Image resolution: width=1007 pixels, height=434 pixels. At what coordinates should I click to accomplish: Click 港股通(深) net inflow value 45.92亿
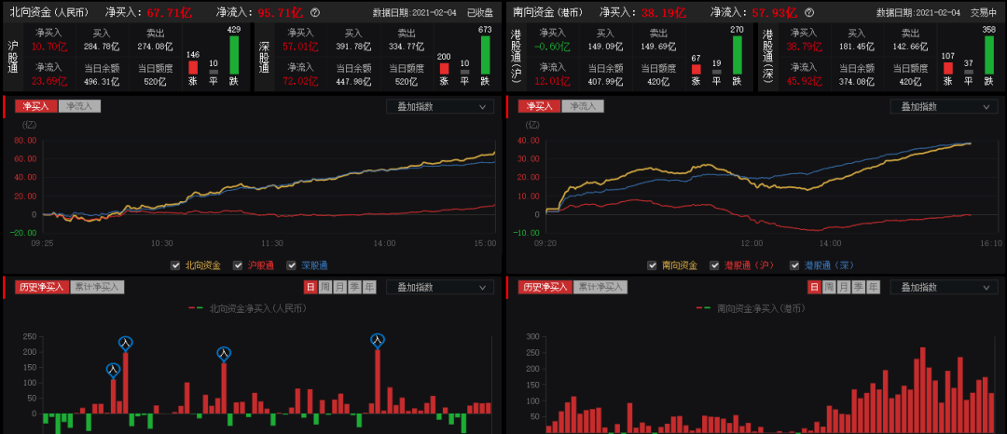804,81
